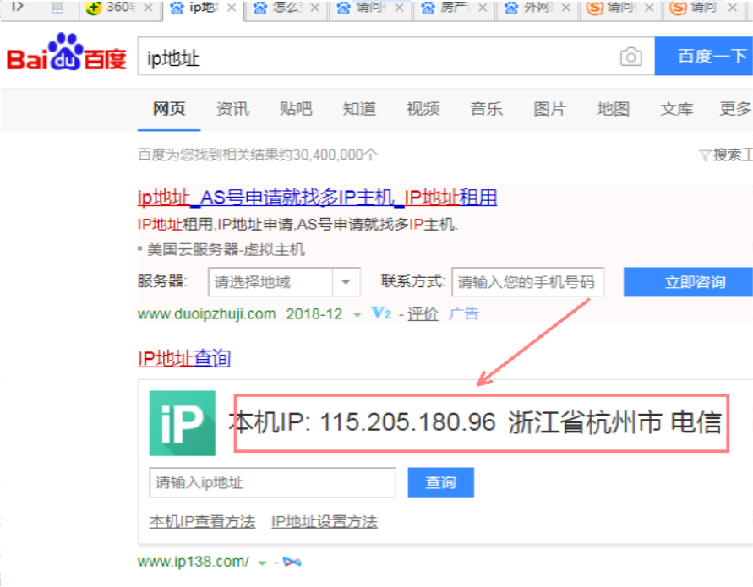Expand the 请选择地域 server dropdown
Viewport: 753px width, 587px height.
284,282
